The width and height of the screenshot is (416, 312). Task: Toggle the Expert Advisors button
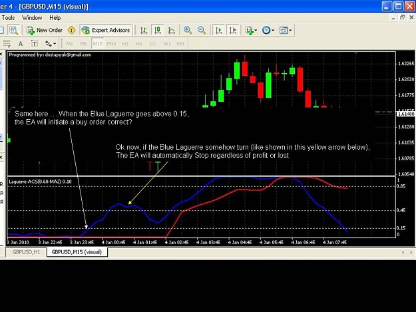pos(106,30)
